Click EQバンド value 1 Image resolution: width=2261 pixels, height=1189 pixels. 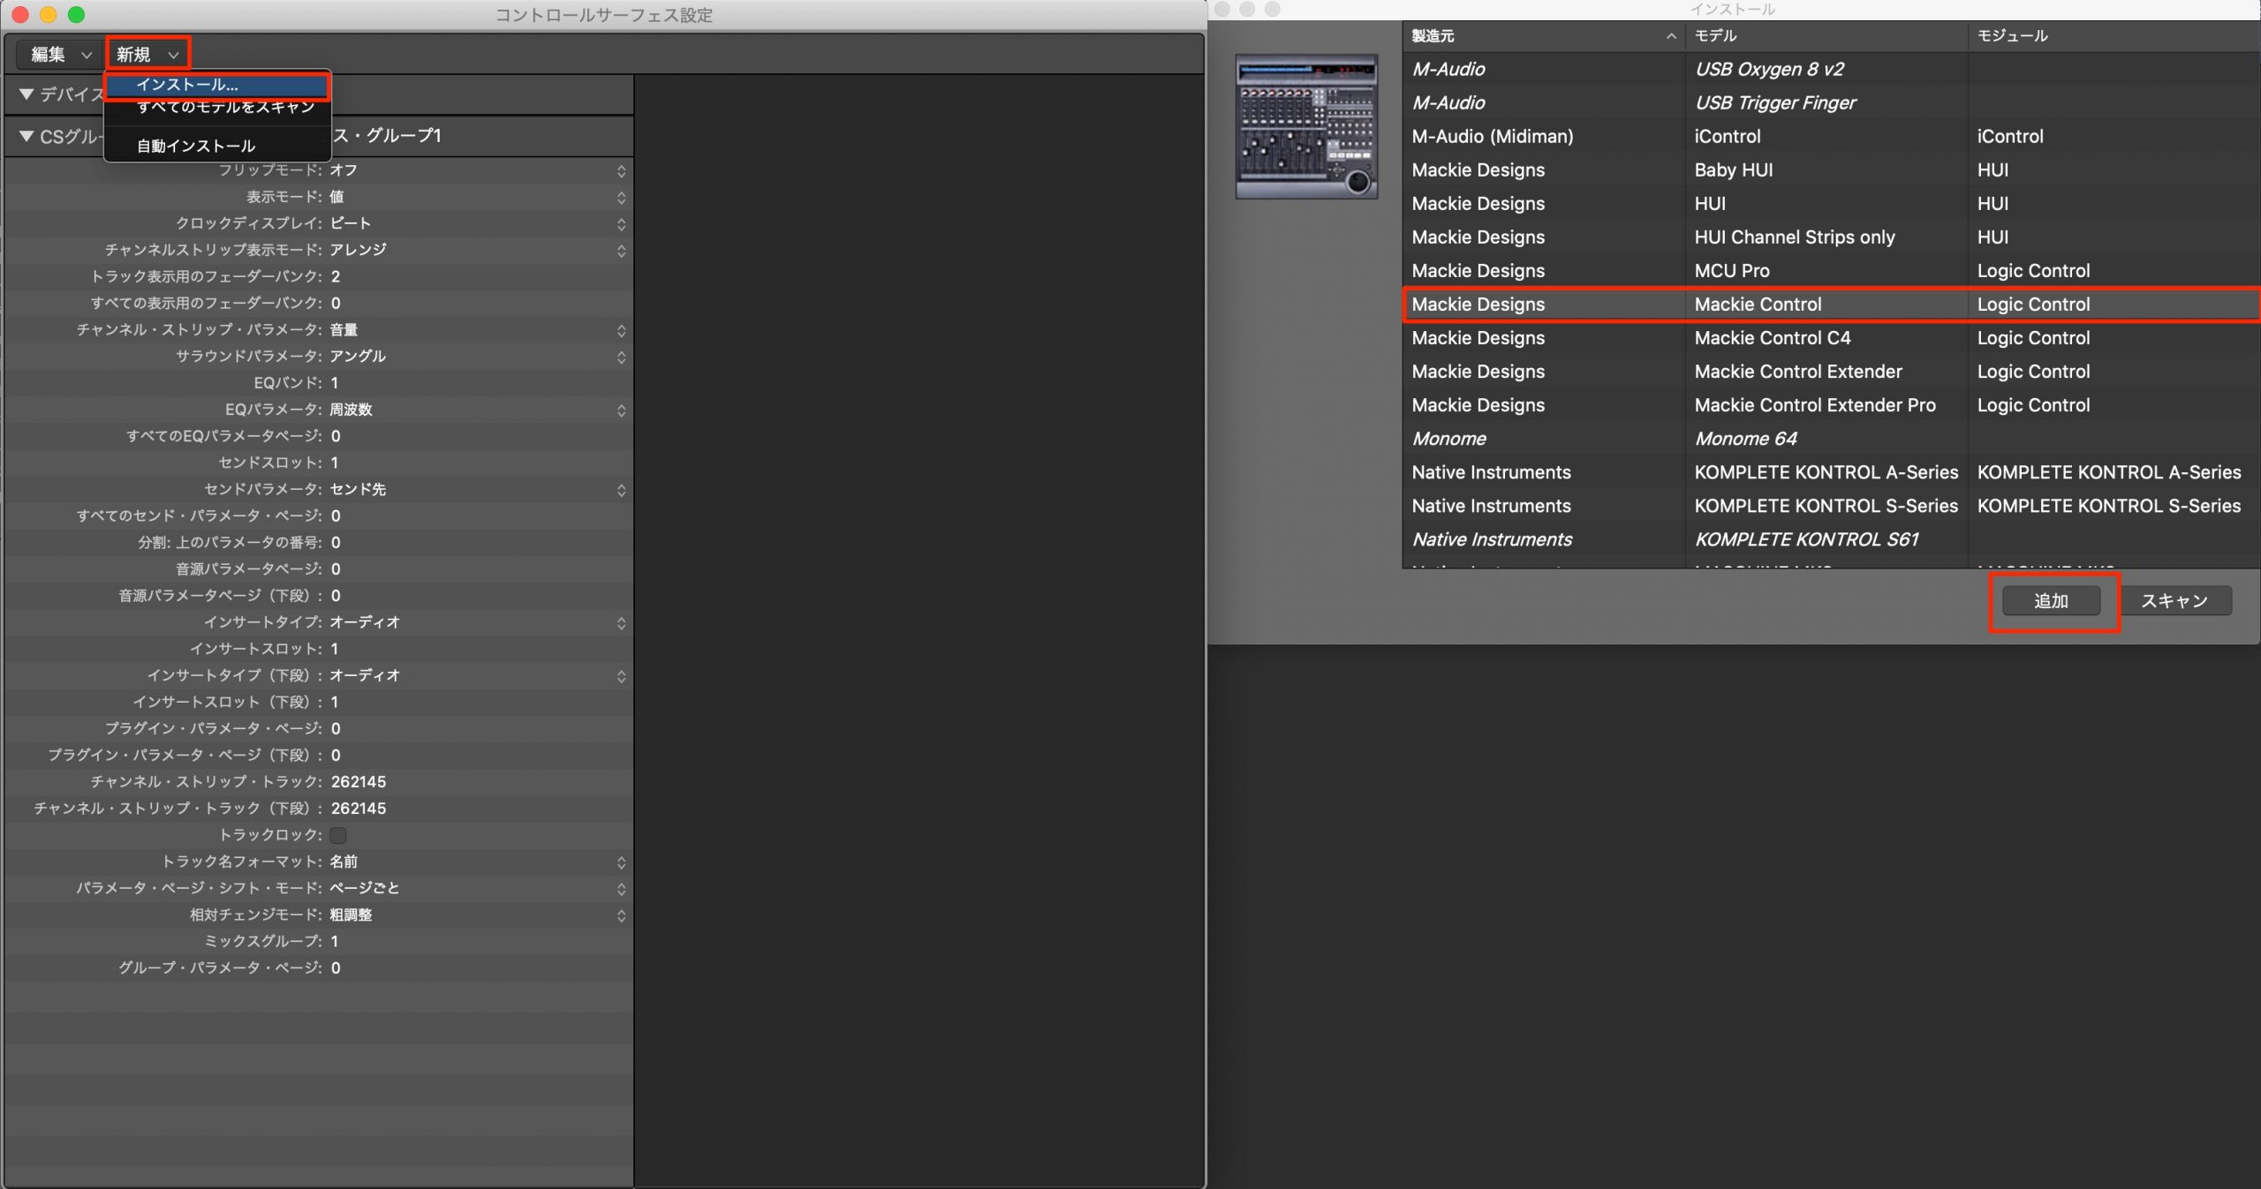[335, 383]
